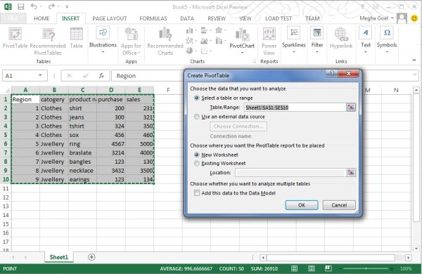
Task: Open the Megha Goel account dropdown
Action: tap(392, 18)
